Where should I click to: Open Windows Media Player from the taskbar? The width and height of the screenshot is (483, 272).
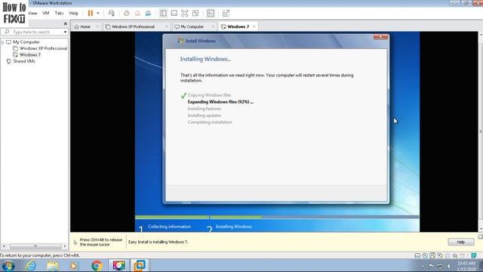(x=74, y=265)
